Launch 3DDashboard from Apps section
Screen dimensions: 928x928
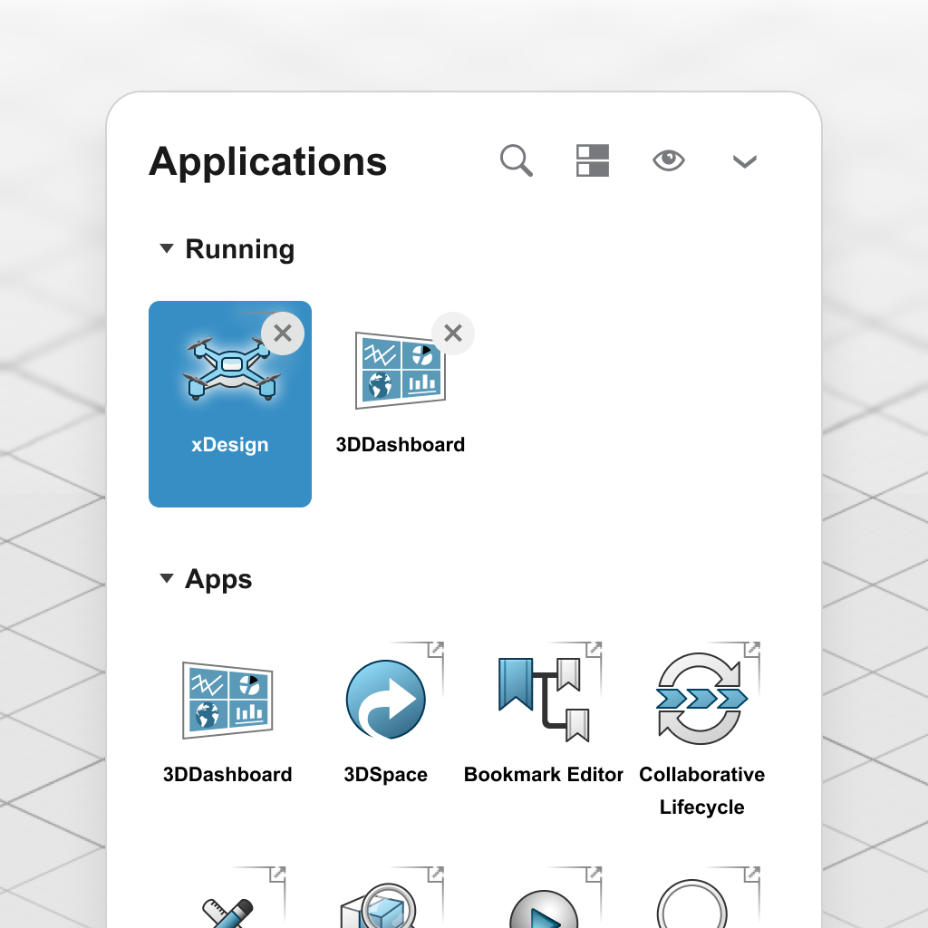coord(227,701)
